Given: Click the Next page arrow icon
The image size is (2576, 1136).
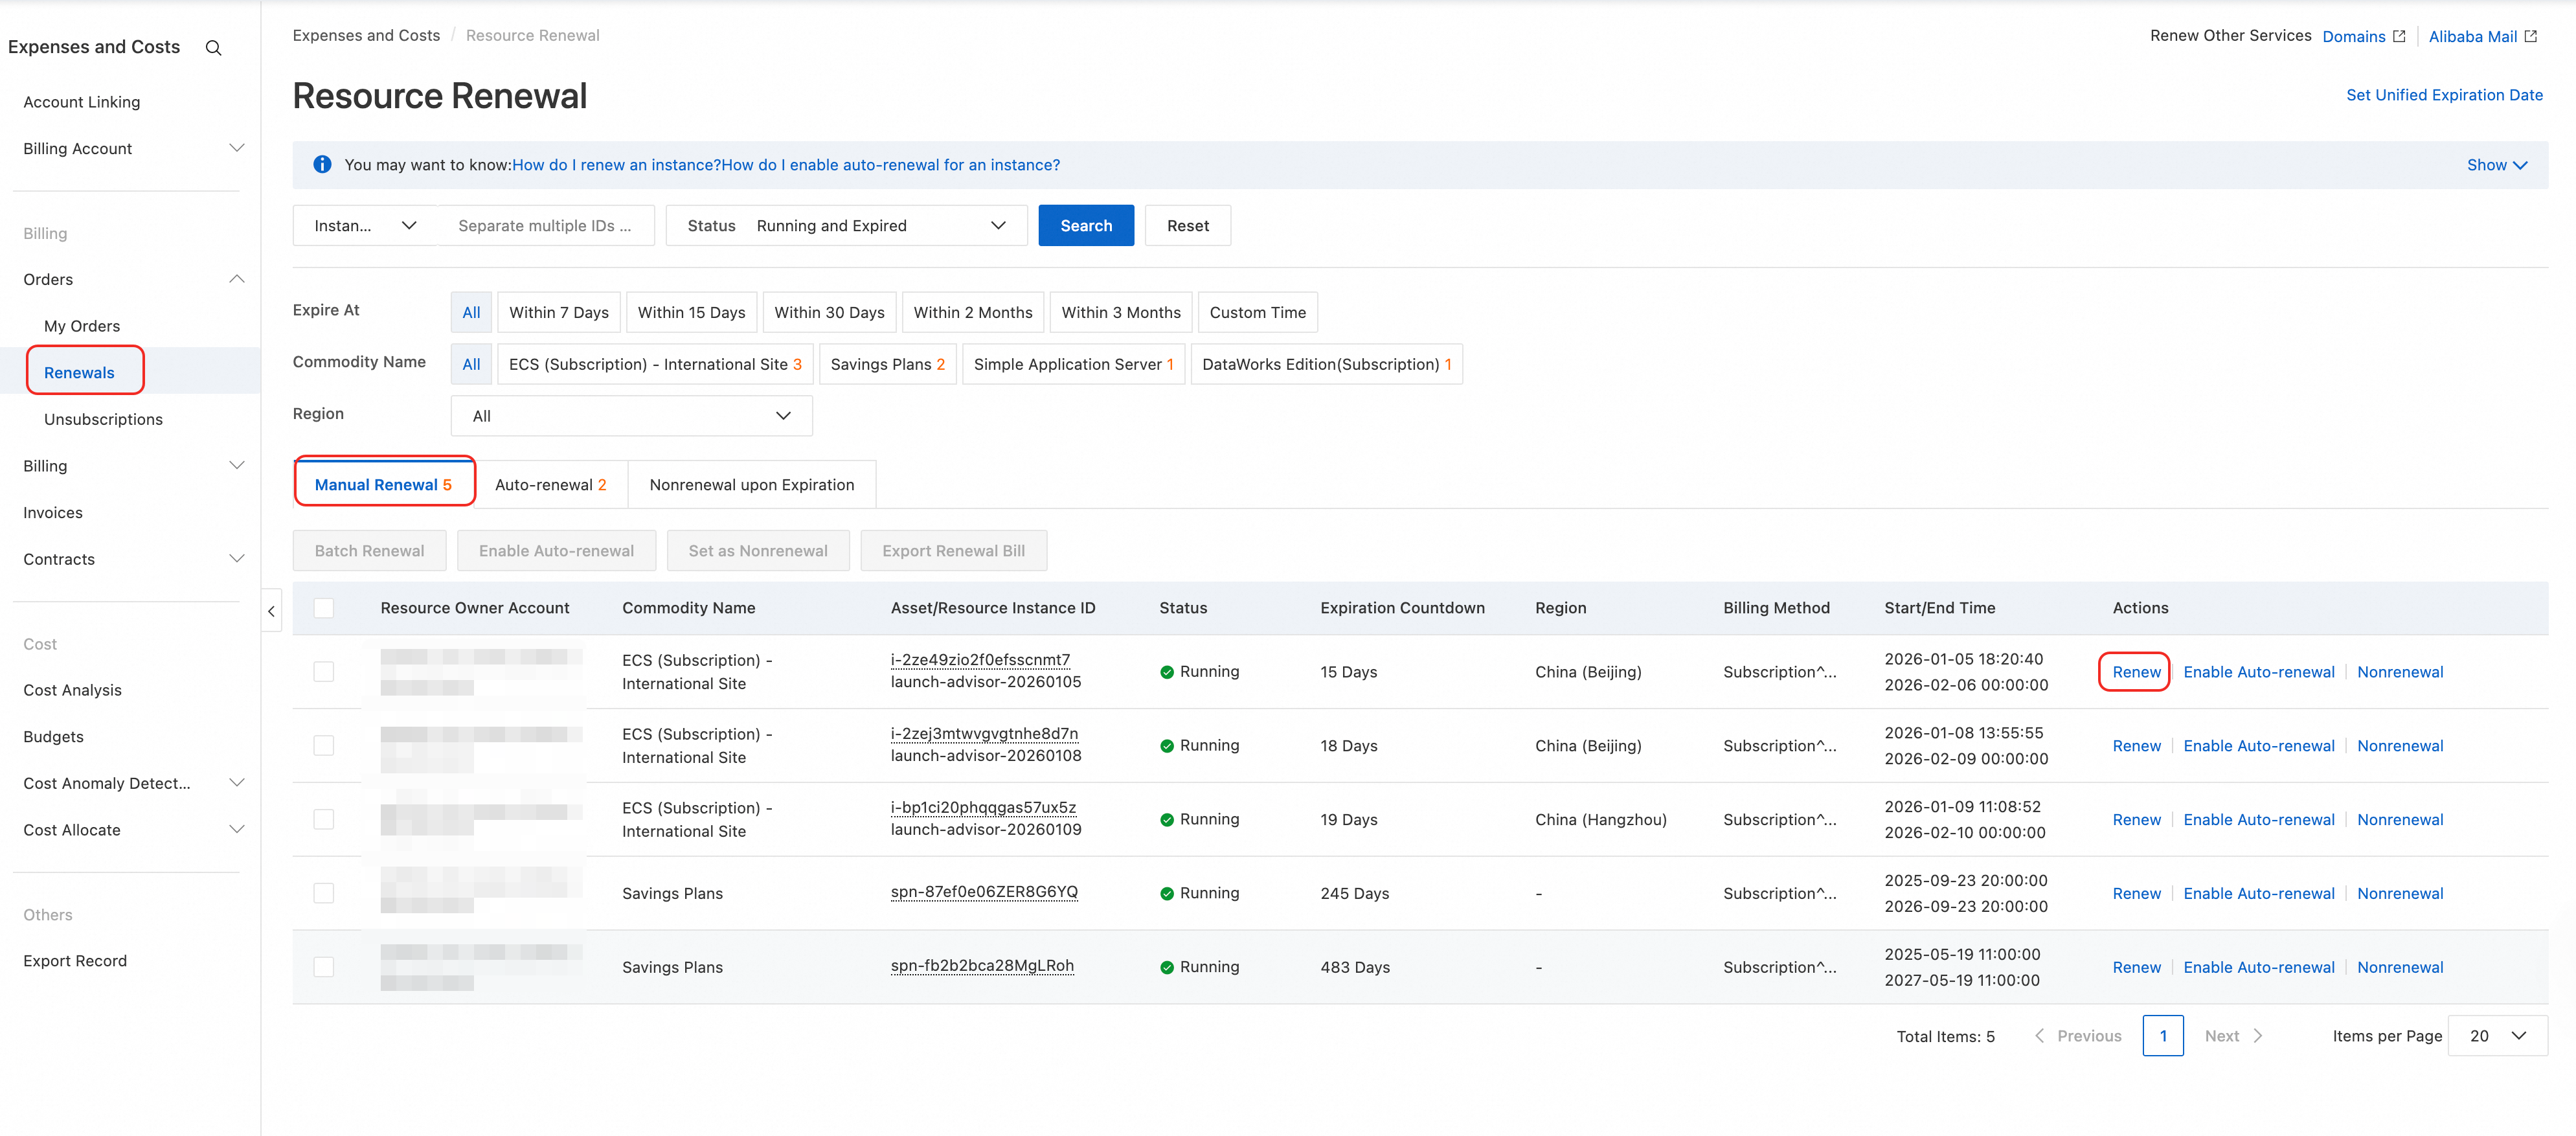Looking at the screenshot, I should coord(2258,1036).
